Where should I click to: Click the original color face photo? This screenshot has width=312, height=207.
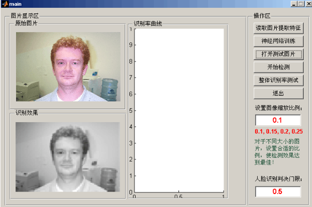click(68, 67)
